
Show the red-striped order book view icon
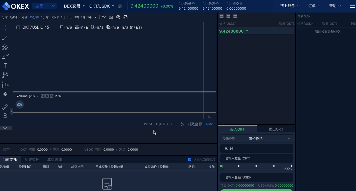point(228,16)
